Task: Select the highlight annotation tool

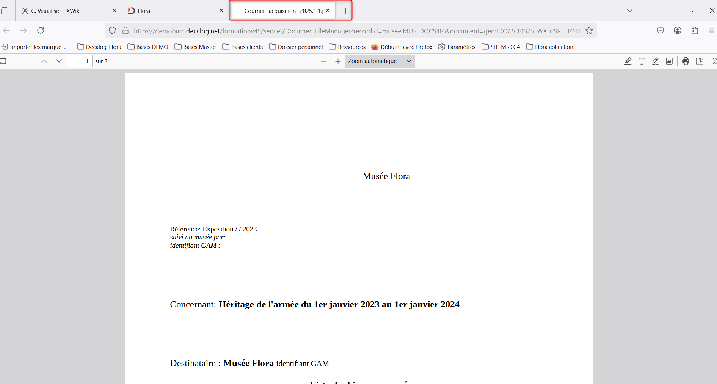Action: pos(628,61)
